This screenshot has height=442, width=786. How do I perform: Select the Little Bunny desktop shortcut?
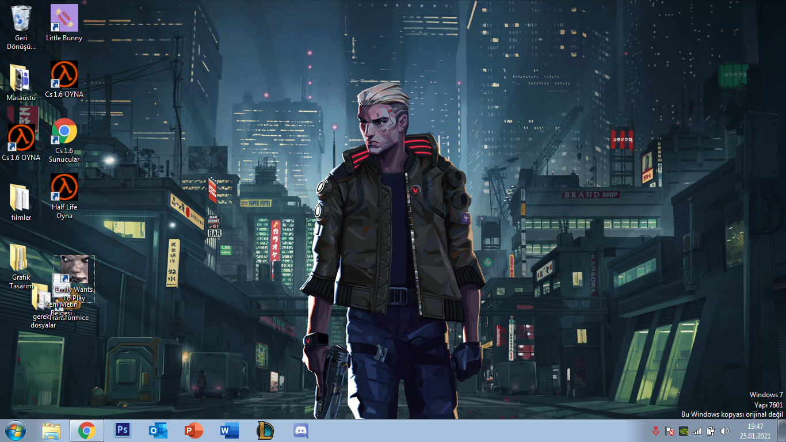click(64, 23)
